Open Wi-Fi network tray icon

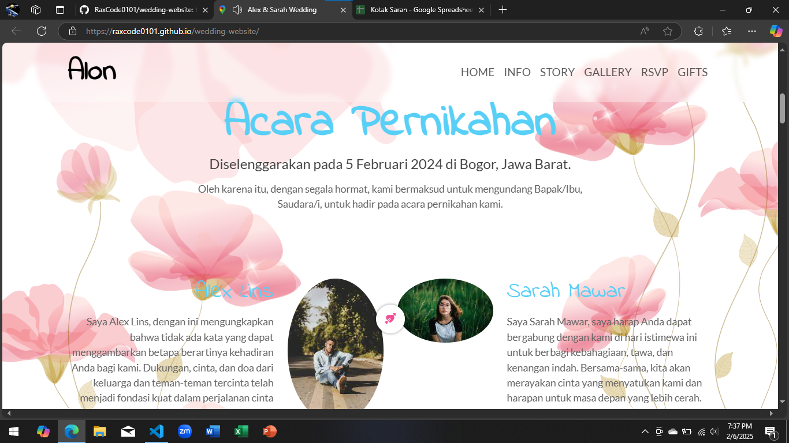tap(701, 431)
